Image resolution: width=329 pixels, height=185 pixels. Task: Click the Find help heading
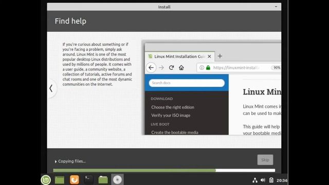pos(70,21)
